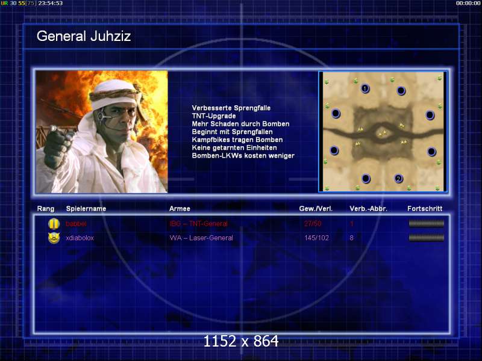Click ability Beginnt mit Sprengfallen
Screen dimensions: 482x361
click(x=232, y=132)
